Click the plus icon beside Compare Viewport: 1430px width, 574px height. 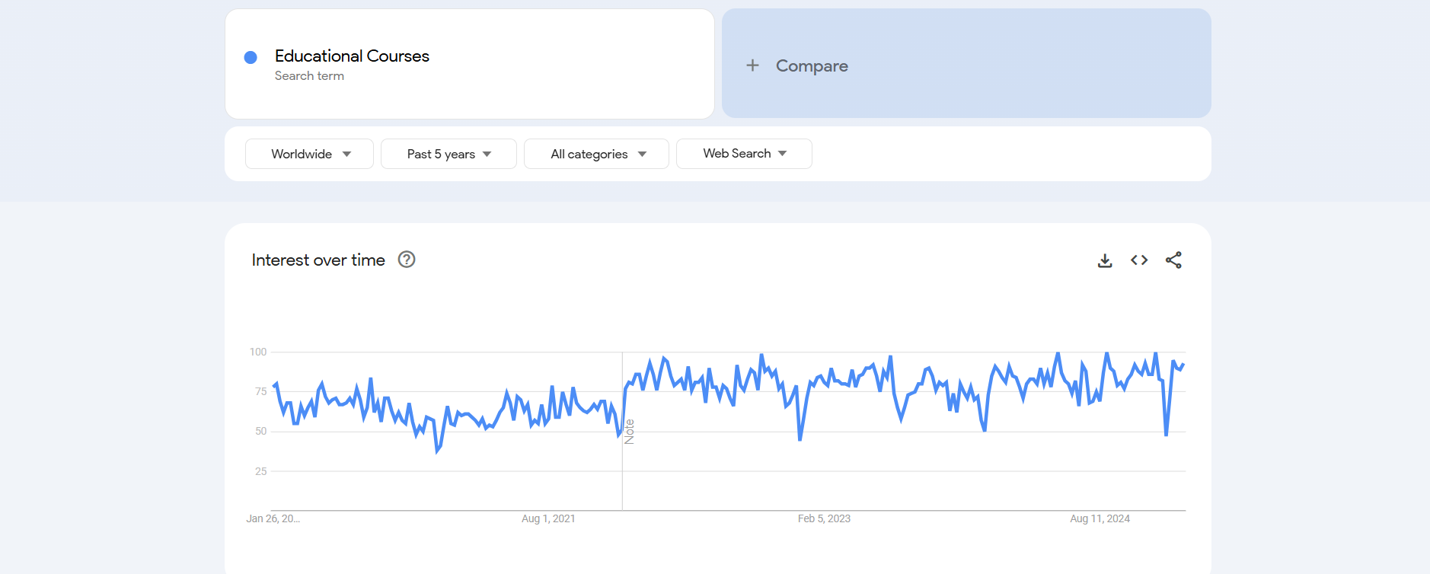tap(752, 65)
